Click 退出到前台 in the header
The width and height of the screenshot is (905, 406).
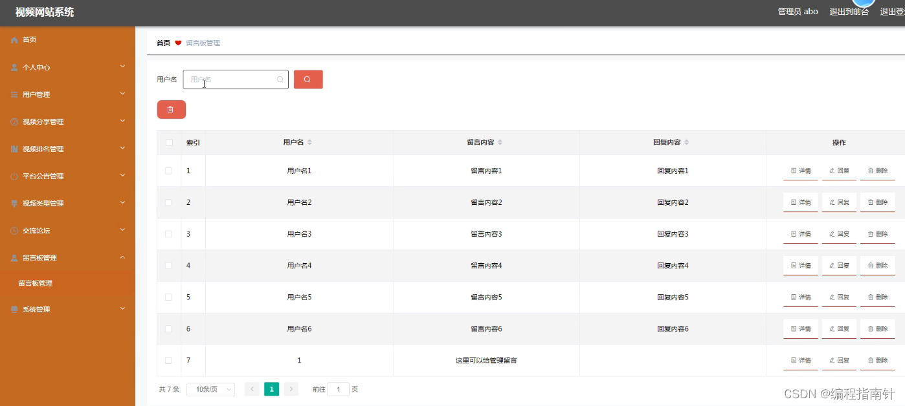(849, 12)
